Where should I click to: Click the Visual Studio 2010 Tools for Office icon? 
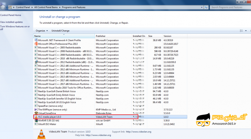tap(36, 88)
